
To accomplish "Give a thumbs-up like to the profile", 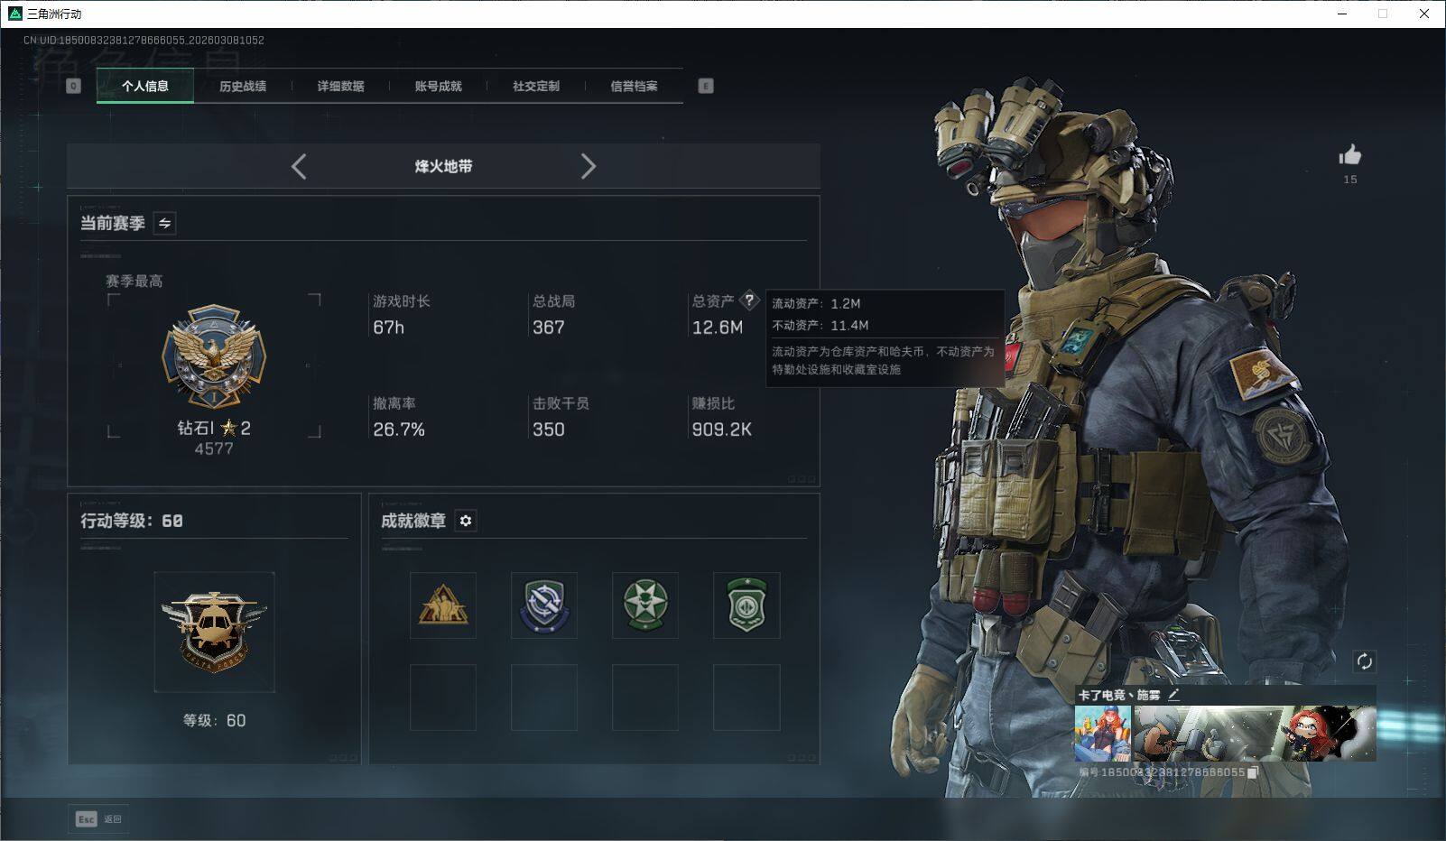I will point(1350,155).
